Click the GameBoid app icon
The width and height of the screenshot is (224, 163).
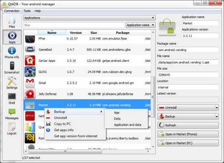[x=30, y=49]
